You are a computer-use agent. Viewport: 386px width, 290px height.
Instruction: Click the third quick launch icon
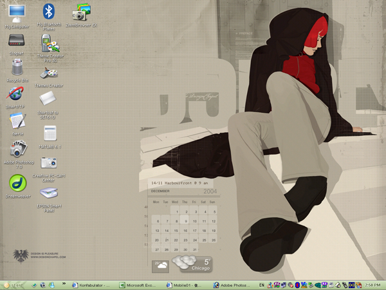[51, 285]
